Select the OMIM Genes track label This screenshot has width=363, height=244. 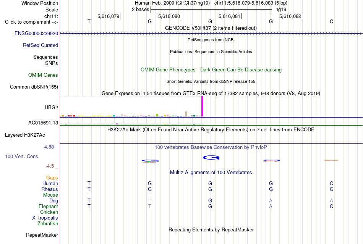click(x=43, y=75)
